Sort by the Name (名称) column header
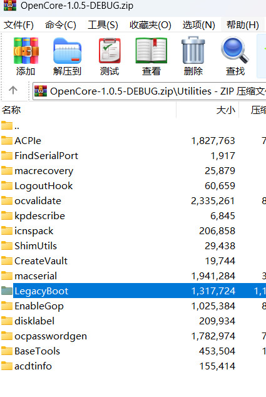 [x=88, y=110]
